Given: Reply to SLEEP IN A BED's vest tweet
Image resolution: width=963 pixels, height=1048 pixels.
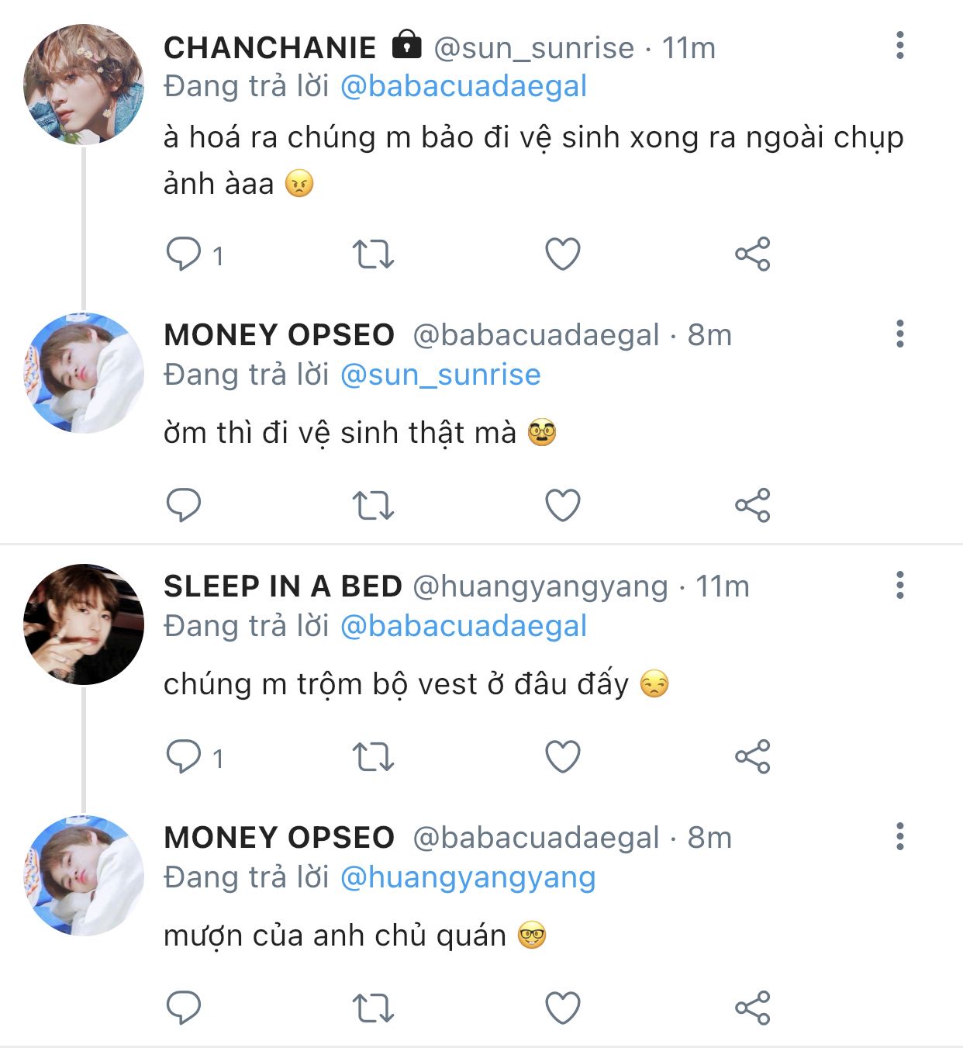Looking at the screenshot, I should click(184, 756).
